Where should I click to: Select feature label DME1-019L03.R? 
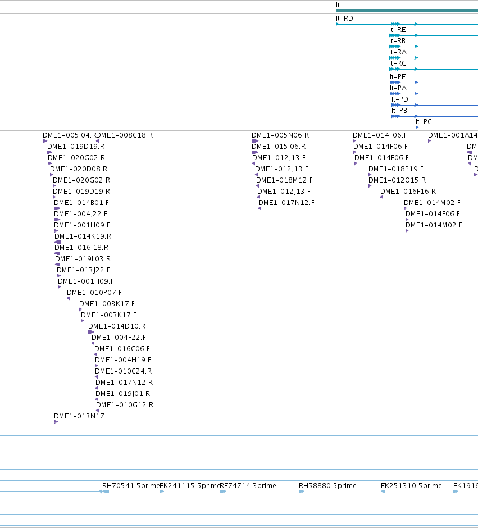tap(83, 258)
